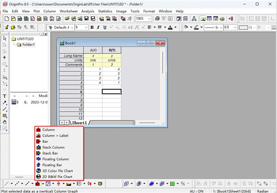Viewport: 277px width, 193px height.
Task: Choose Stack Column from the plot menu
Action: (53, 147)
